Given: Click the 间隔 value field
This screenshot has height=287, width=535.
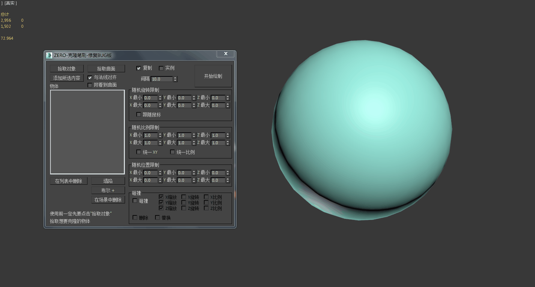Looking at the screenshot, I should click(162, 79).
